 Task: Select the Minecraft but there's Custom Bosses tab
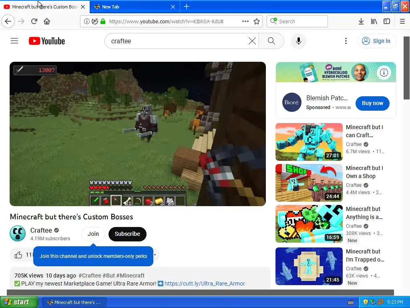click(x=44, y=7)
